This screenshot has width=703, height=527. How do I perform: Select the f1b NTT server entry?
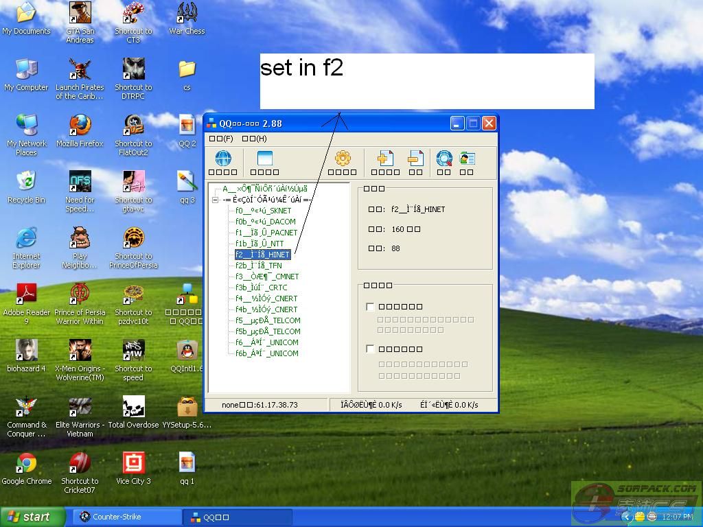tap(260, 244)
